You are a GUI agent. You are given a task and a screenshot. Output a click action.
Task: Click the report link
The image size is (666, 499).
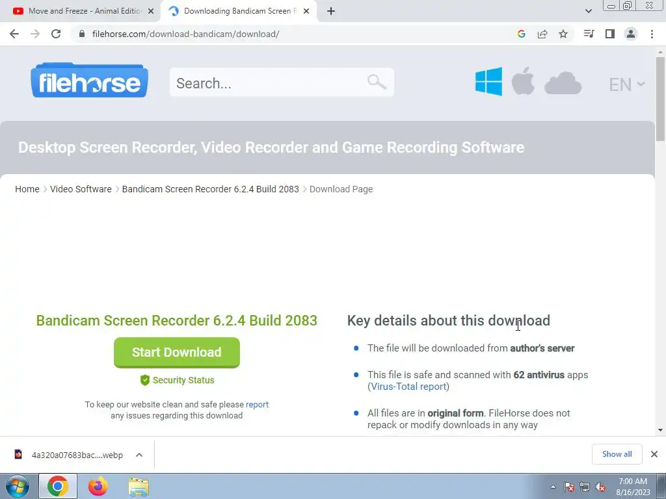(x=257, y=404)
